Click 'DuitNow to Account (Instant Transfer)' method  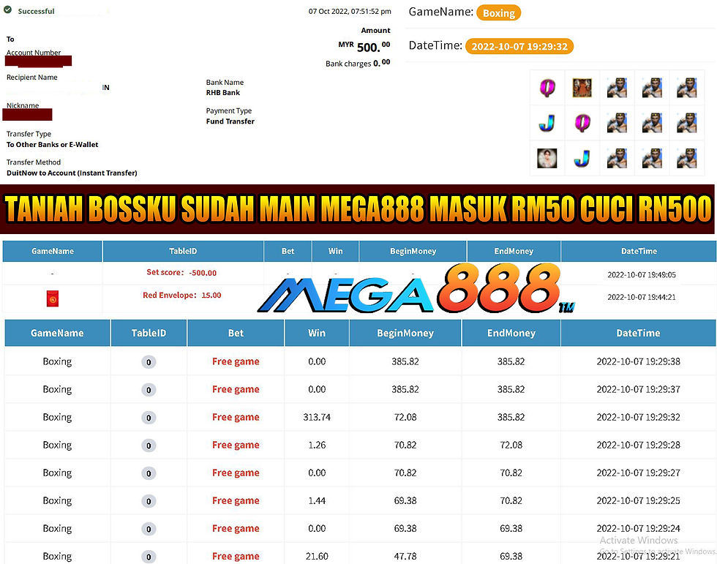[72, 173]
